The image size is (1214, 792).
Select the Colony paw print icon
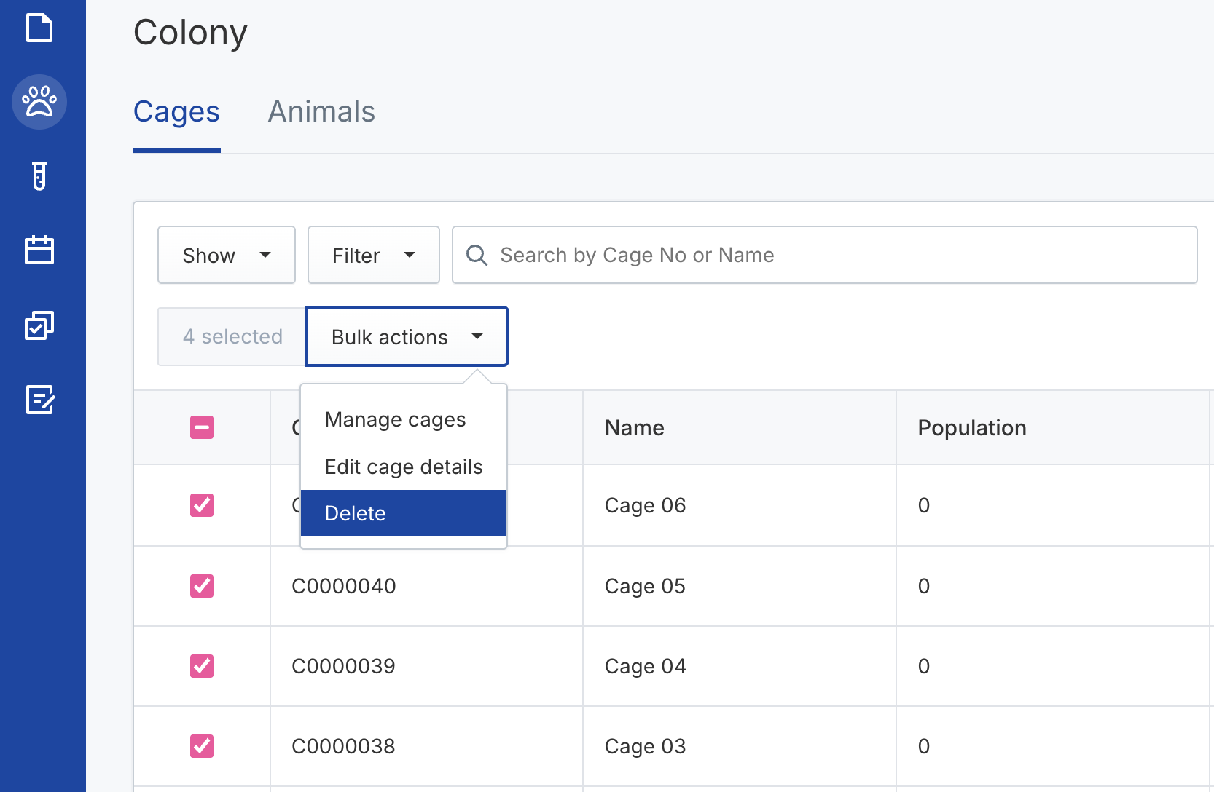coord(39,102)
